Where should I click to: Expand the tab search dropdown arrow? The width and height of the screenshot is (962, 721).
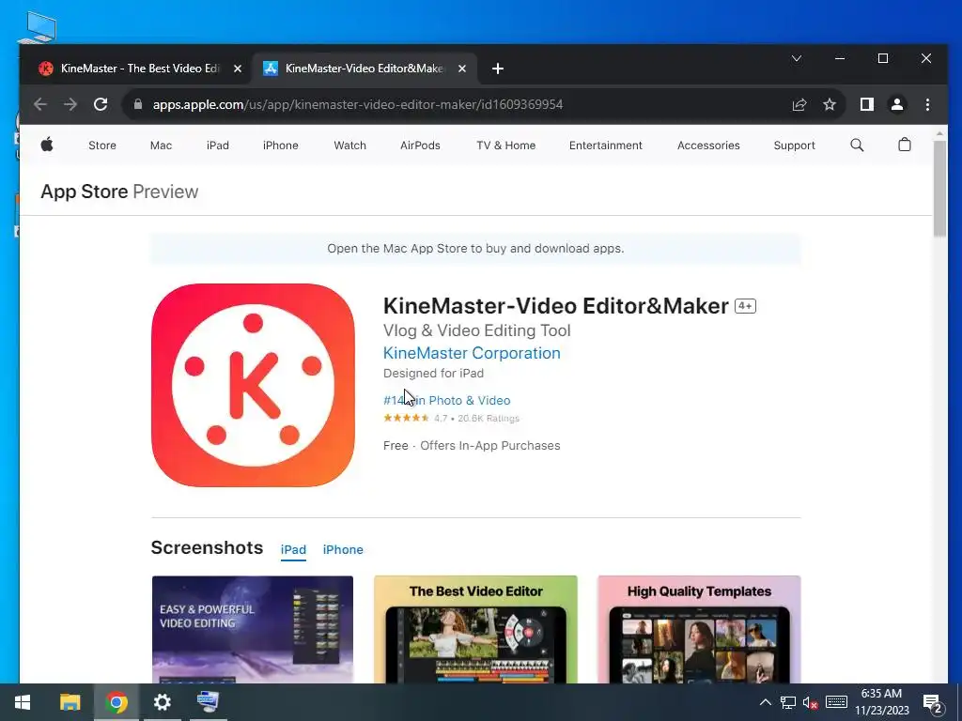tap(797, 59)
